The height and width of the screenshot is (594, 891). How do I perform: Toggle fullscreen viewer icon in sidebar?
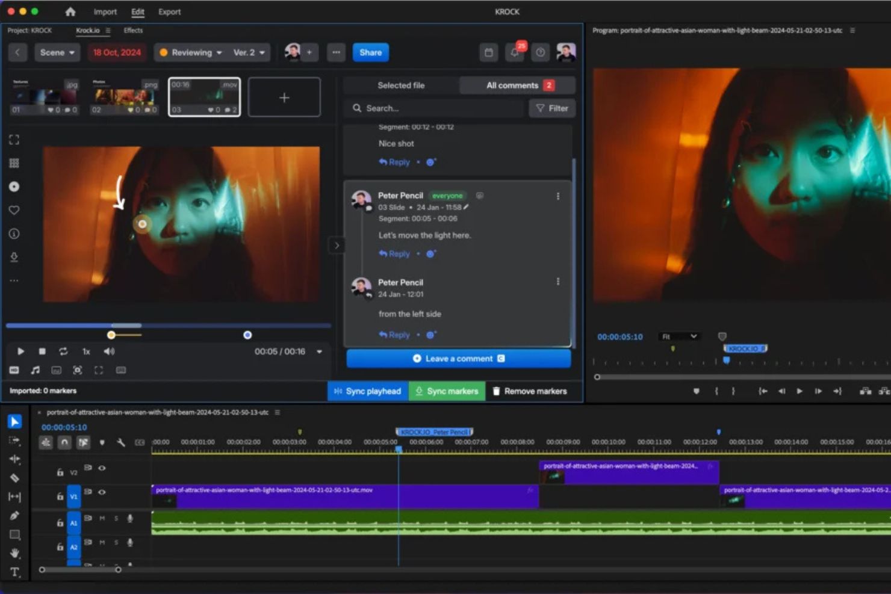click(x=14, y=140)
